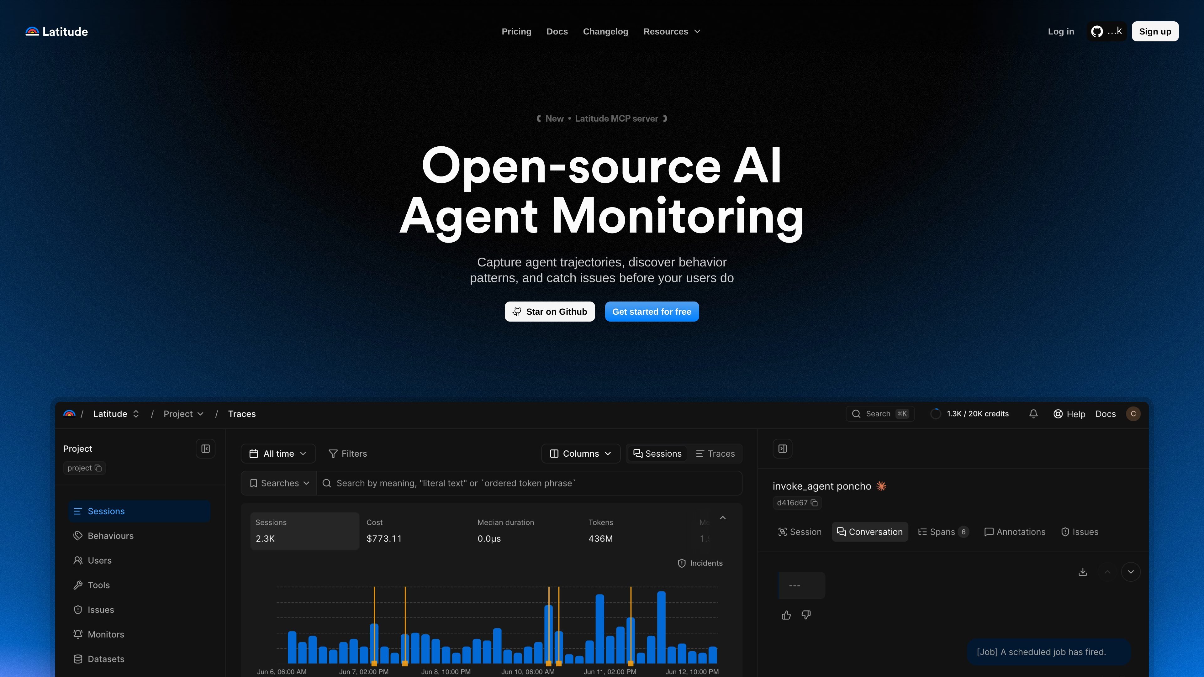Click the thumbs down feedback icon
Screen dimensions: 1204x677
point(806,615)
